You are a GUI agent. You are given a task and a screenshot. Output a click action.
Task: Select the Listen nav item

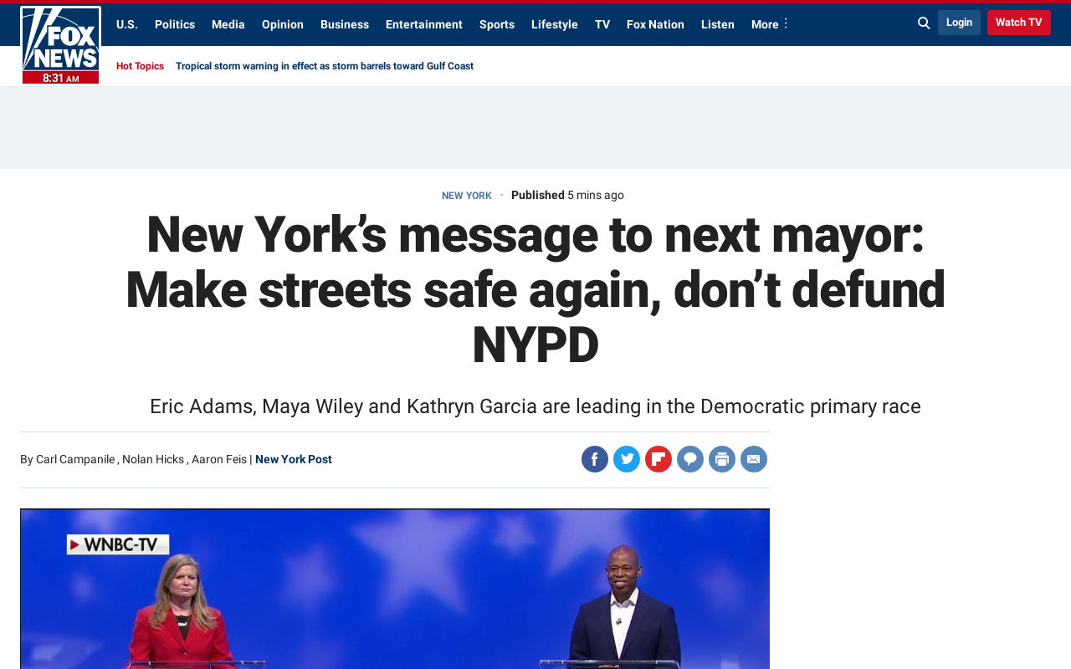point(718,24)
